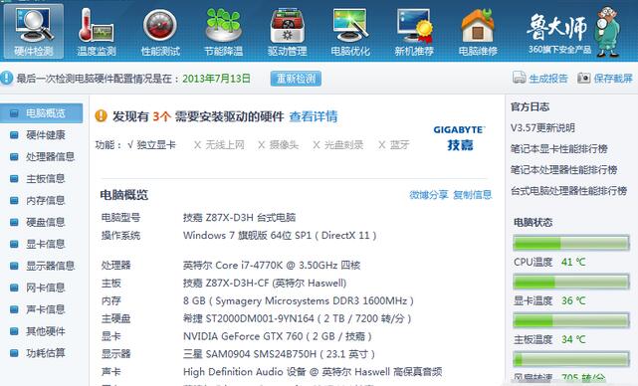Click the 查看详情 link
Viewport: 638px width, 386px height.
pyautogui.click(x=314, y=116)
